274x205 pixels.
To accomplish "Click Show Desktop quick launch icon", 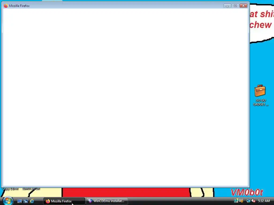I will click(19, 201).
